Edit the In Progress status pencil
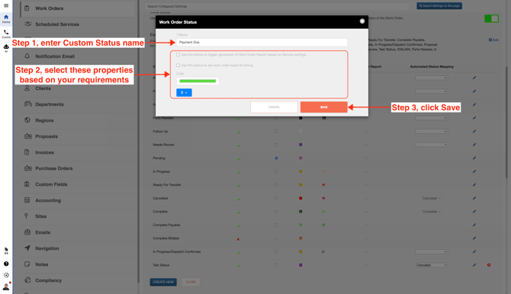Image resolution: width=511 pixels, height=294 pixels. pyautogui.click(x=474, y=171)
